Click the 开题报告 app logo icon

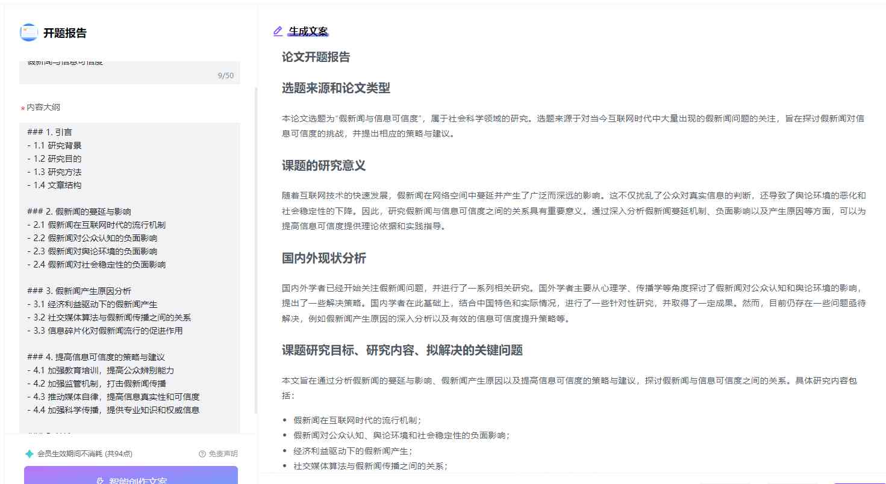click(28, 32)
